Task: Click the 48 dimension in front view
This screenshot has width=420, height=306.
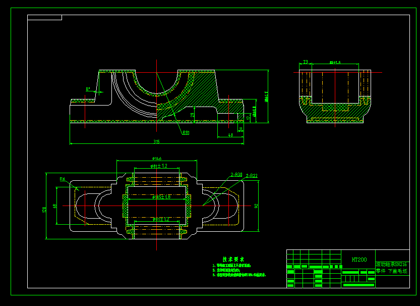Action: pos(230,135)
